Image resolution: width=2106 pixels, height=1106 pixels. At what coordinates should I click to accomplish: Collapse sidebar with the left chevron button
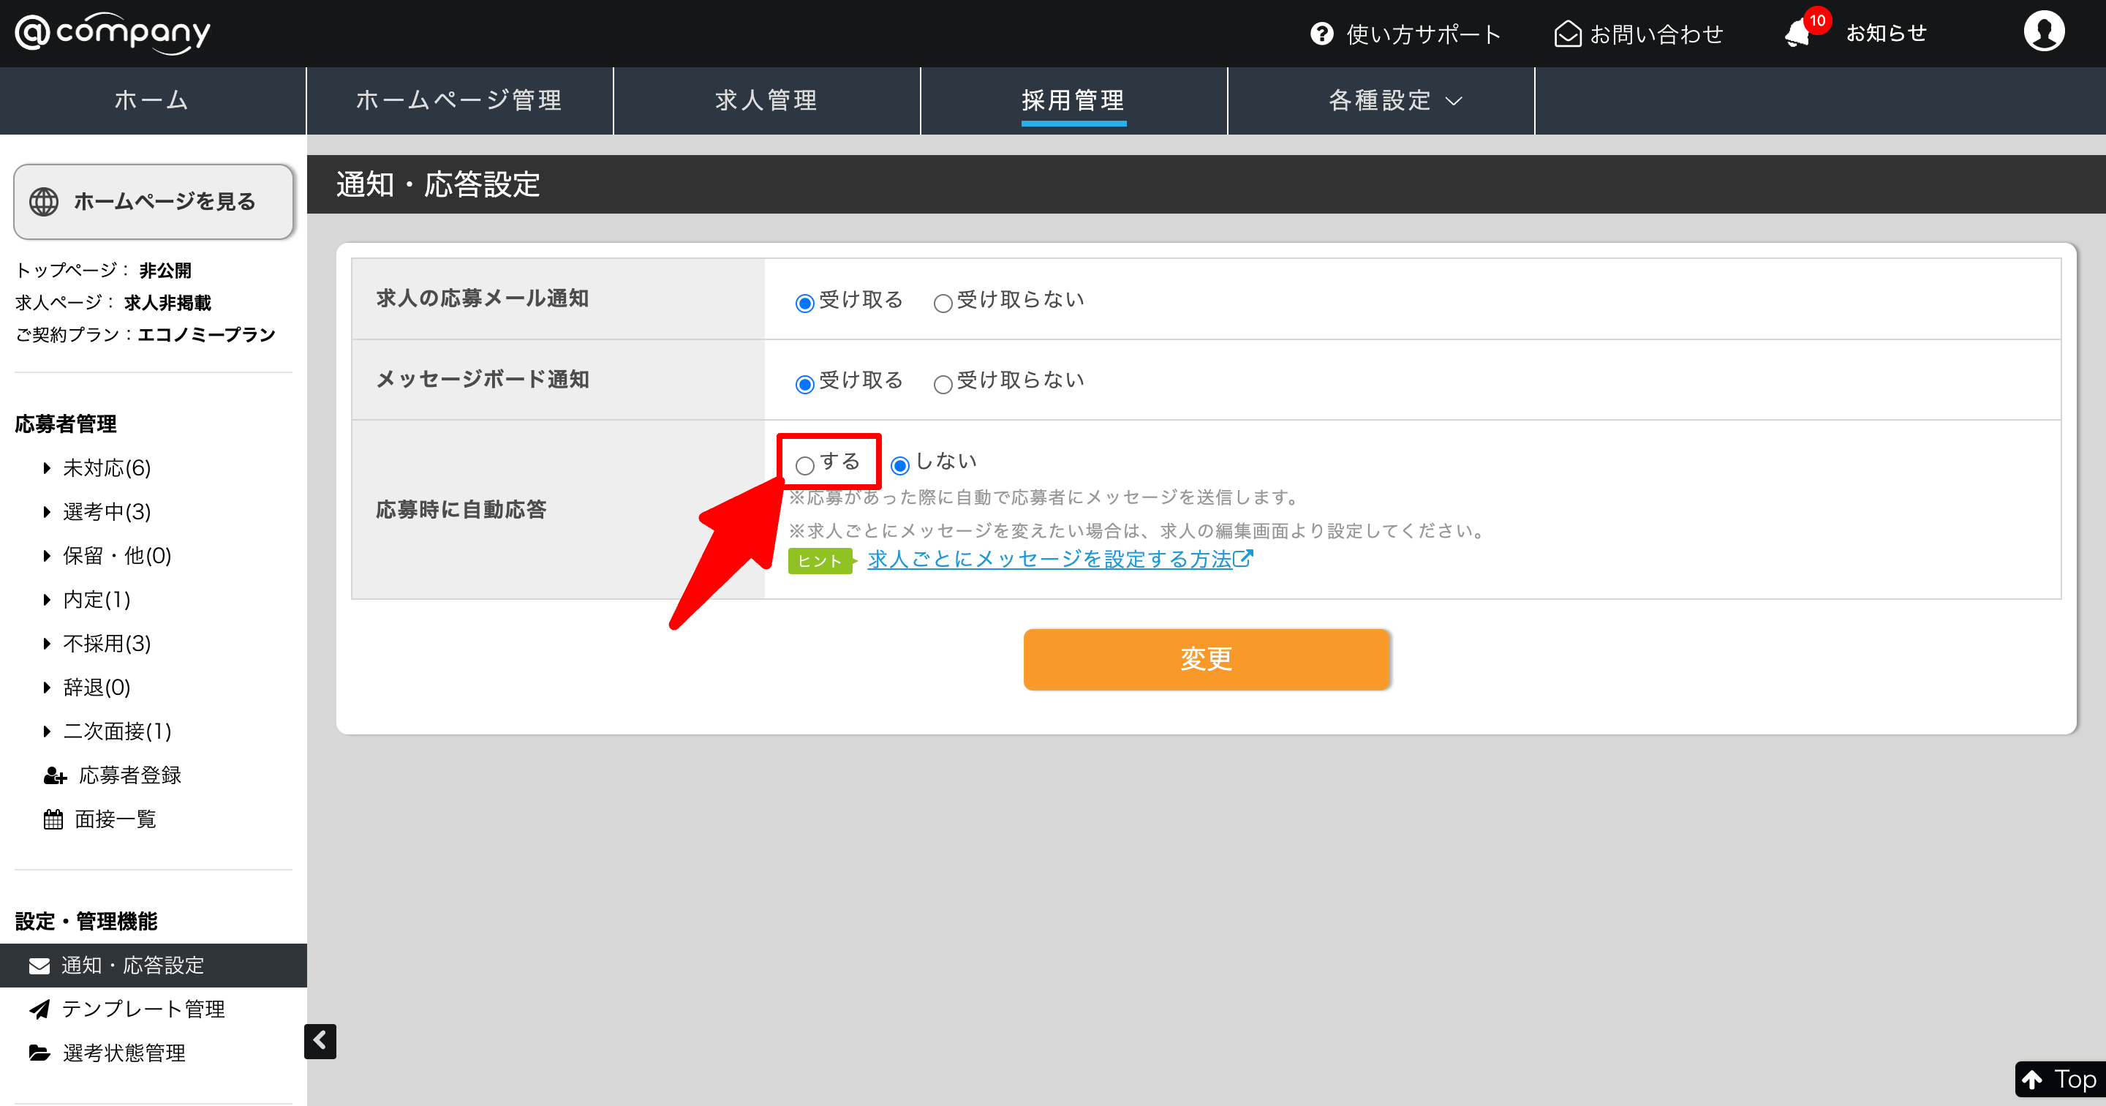tap(320, 1041)
